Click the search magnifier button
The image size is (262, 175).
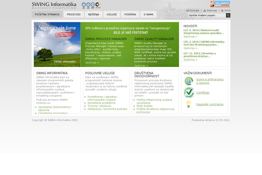[228, 15]
